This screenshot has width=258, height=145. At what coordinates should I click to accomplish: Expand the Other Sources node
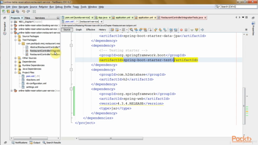[15, 58]
